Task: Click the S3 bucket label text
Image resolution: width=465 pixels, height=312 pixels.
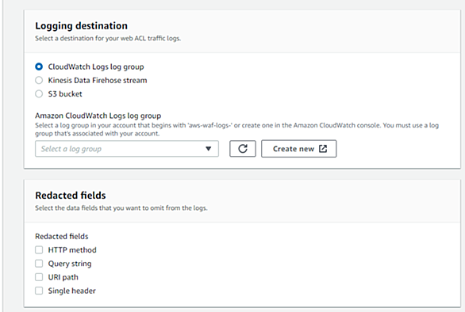Action: pyautogui.click(x=65, y=93)
